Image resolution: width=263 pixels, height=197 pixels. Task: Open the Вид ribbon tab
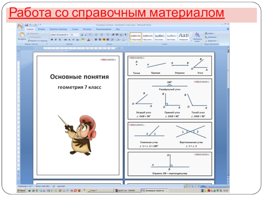pos(118,29)
